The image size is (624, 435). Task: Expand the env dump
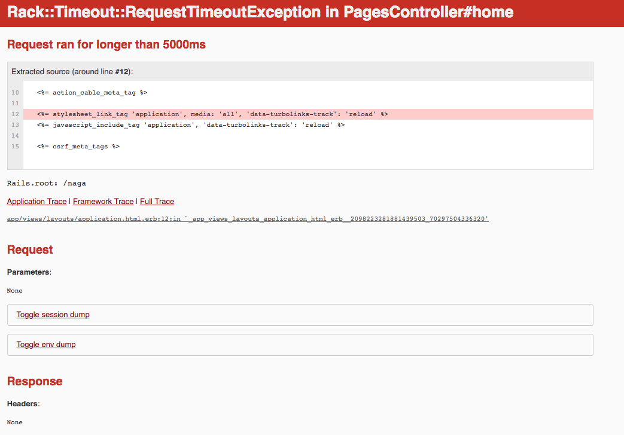tap(46, 345)
